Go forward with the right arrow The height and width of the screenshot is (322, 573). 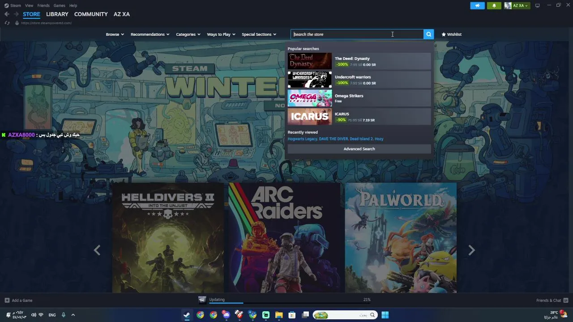[x=16, y=14]
